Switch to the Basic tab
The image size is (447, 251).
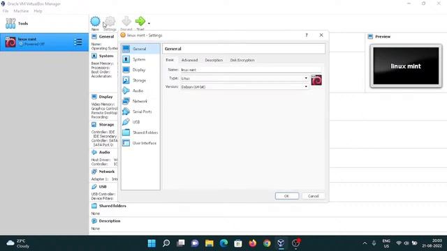[x=170, y=60]
